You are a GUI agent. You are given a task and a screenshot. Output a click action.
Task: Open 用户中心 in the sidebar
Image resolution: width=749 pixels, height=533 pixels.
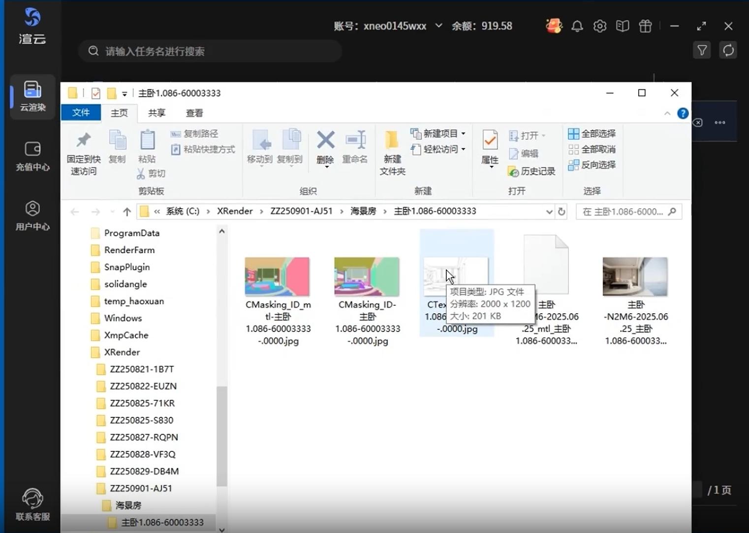point(32,215)
